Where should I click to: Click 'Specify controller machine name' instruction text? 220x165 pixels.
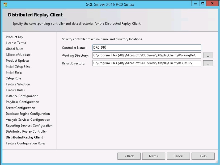[102, 39]
